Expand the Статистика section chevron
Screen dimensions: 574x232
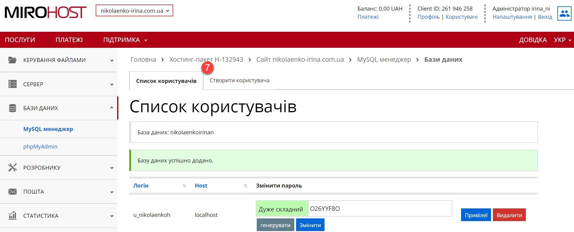click(x=112, y=216)
